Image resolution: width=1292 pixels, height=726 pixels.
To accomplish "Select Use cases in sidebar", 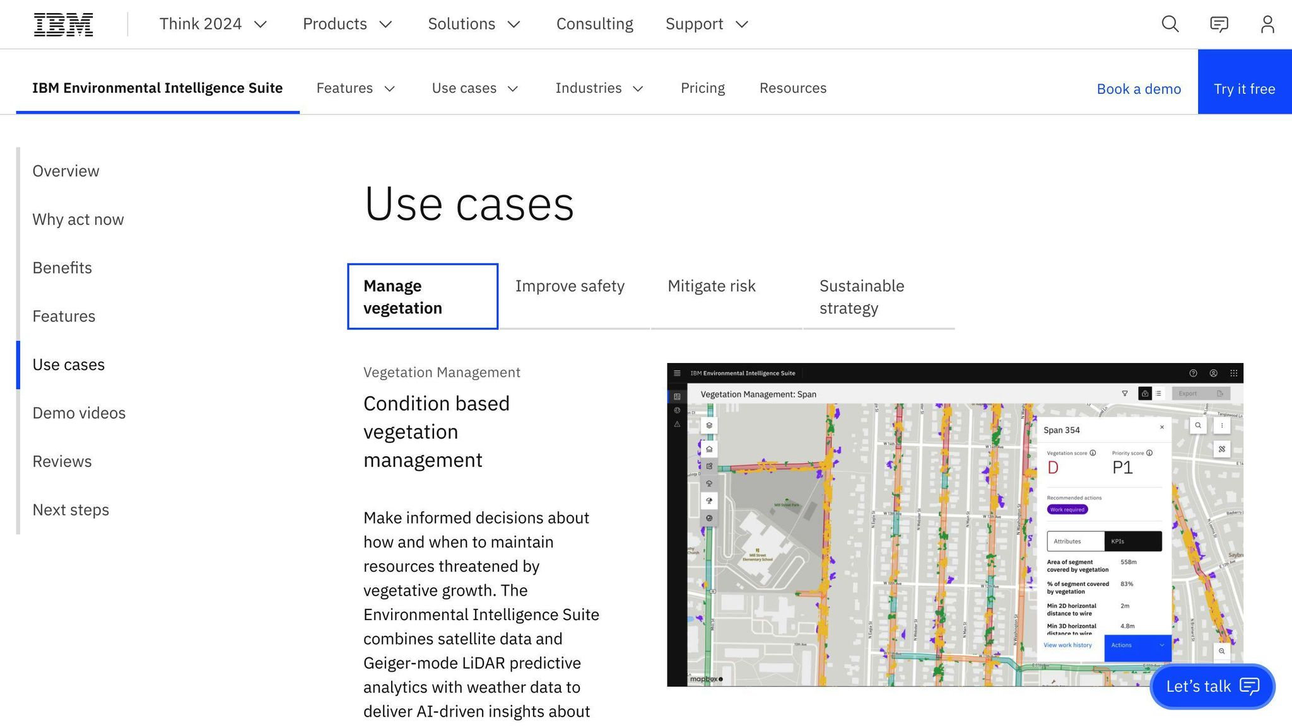I will coord(68,365).
